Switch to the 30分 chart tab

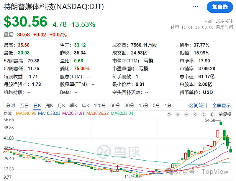pyautogui.click(x=130, y=105)
